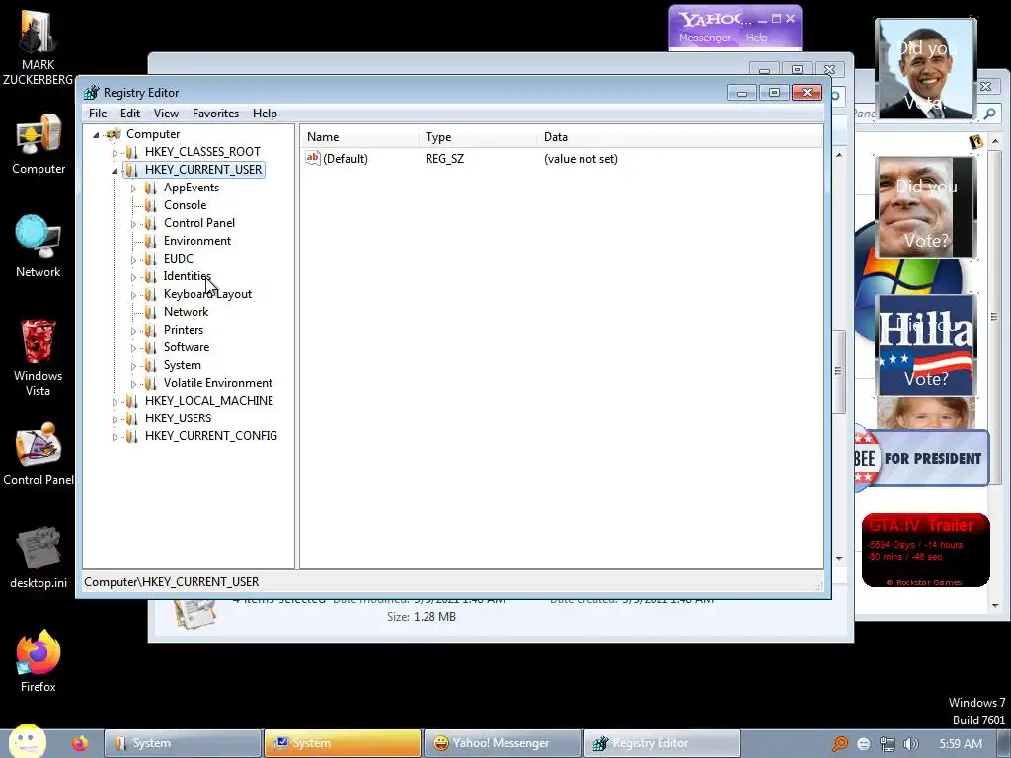Click the REG_SZ type cell

point(444,159)
